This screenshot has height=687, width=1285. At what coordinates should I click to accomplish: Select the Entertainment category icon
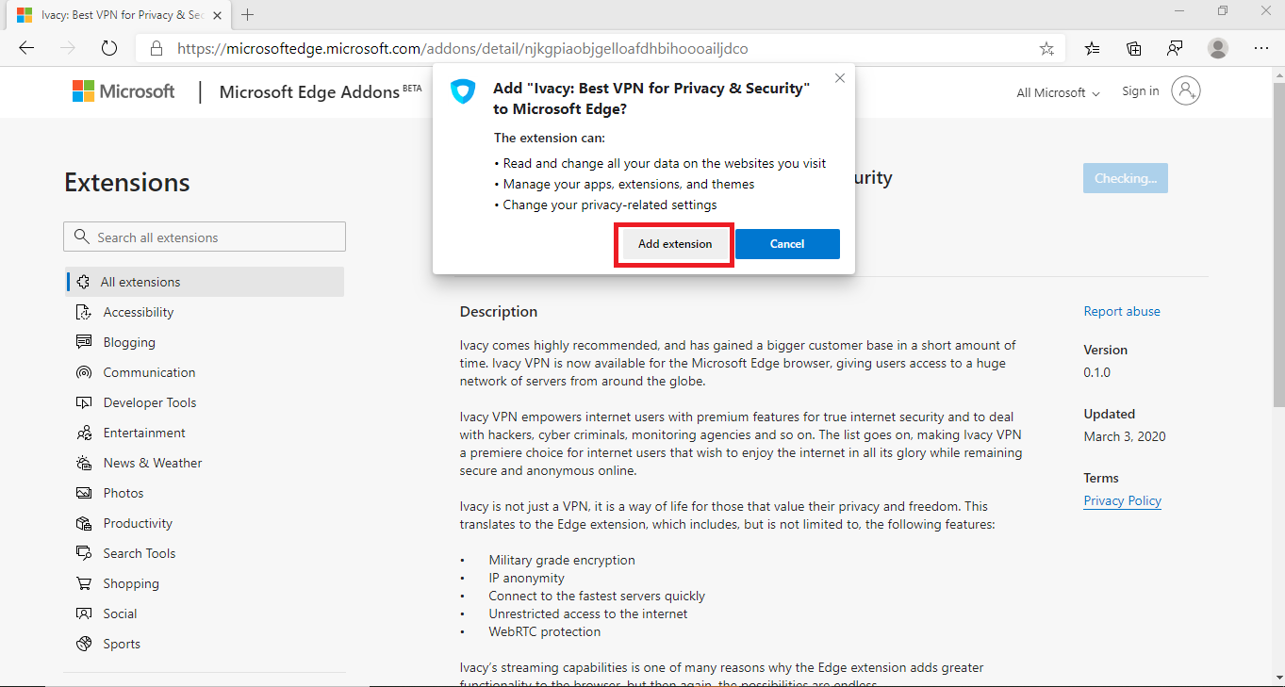(84, 433)
